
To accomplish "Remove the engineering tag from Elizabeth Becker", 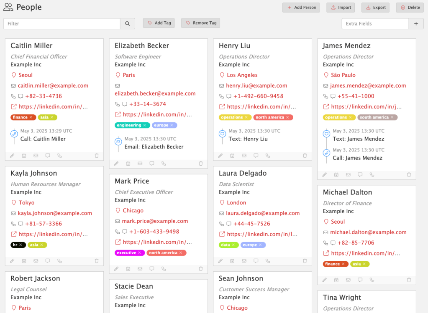I will tap(144, 125).
